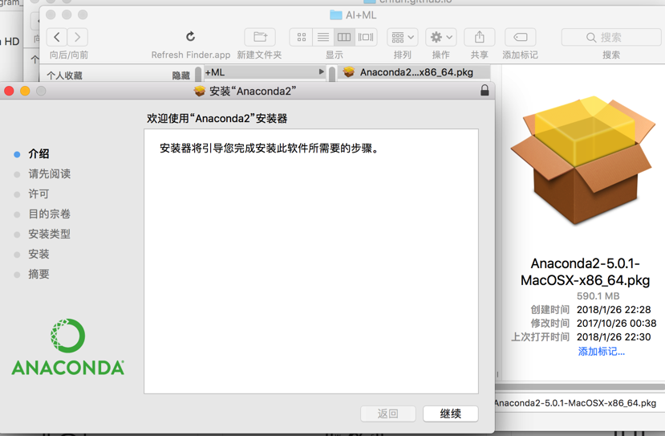Switch Finder to cover flow view
The height and width of the screenshot is (436, 665).
366,38
